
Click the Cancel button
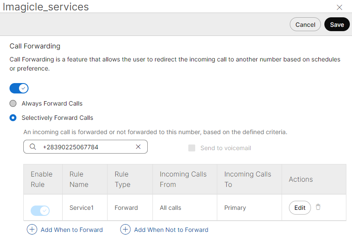pos(305,25)
